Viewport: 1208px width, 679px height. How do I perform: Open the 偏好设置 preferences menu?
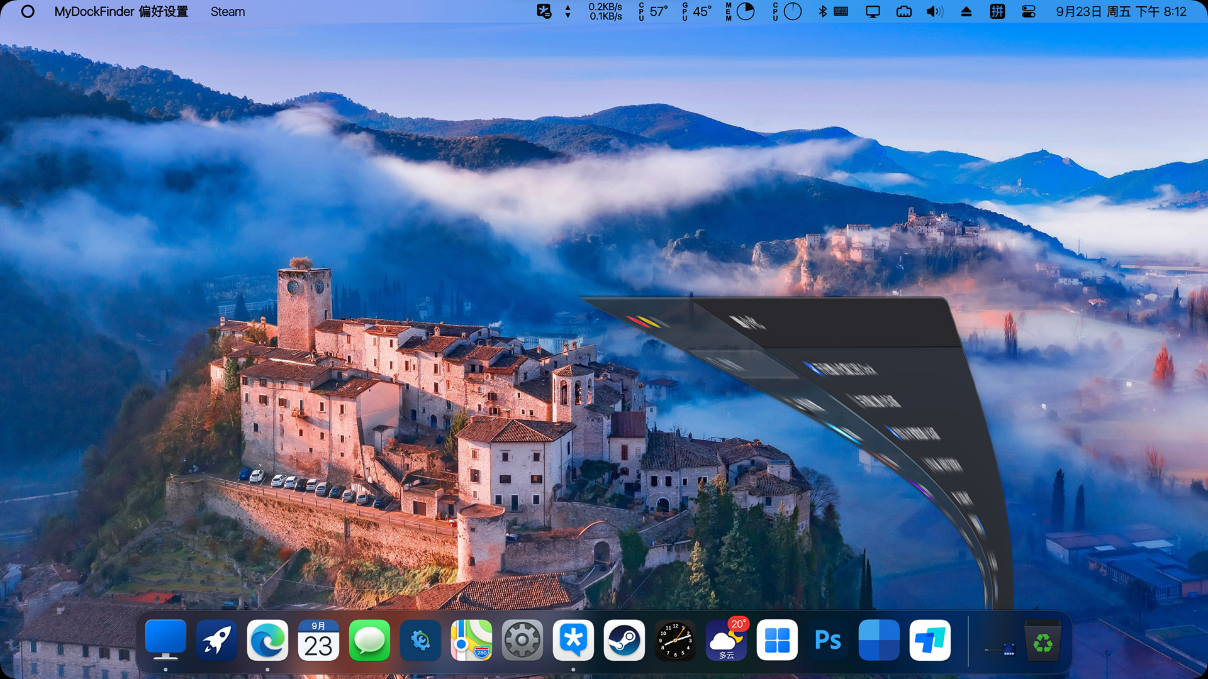164,11
